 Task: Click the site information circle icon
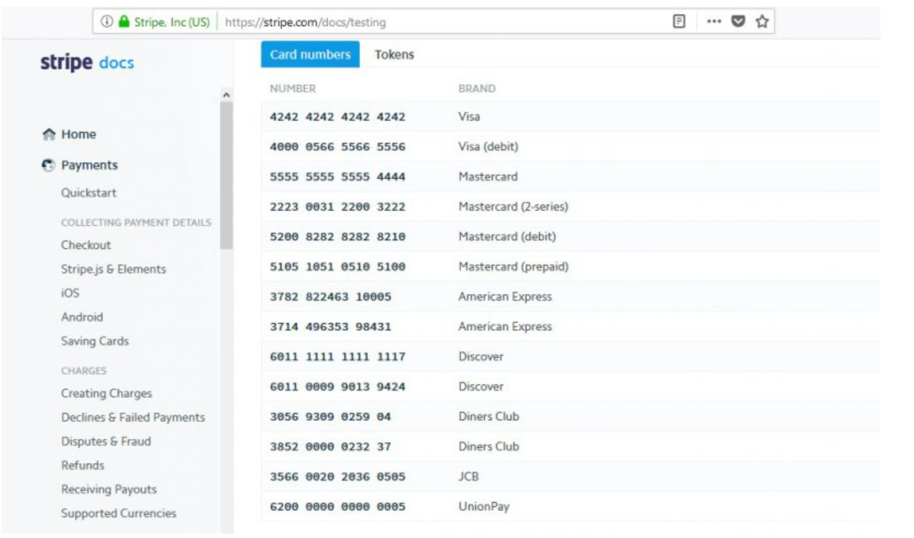(107, 22)
